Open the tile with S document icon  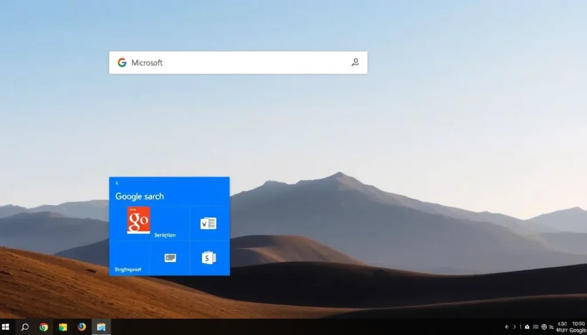(209, 258)
